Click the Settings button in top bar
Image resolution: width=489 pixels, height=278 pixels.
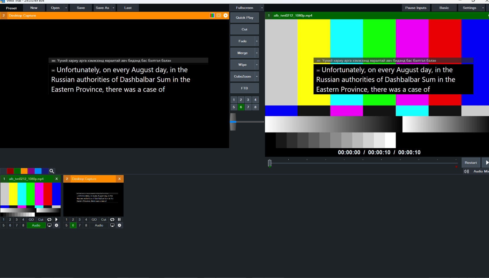pos(469,8)
